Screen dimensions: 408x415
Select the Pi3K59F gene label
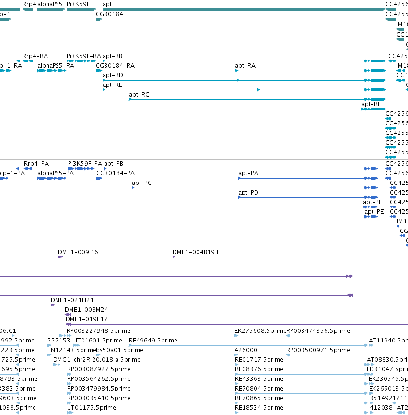pyautogui.click(x=78, y=4)
